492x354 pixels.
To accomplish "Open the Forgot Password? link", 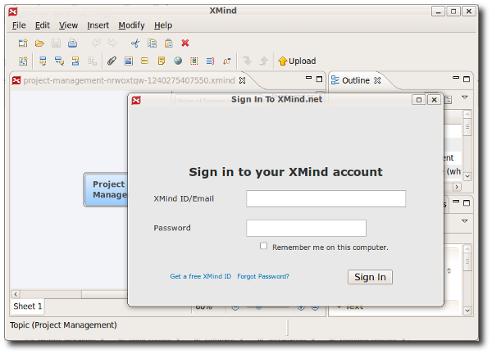I will pyautogui.click(x=263, y=276).
